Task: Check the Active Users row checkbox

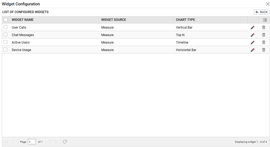Action: [x=5, y=42]
